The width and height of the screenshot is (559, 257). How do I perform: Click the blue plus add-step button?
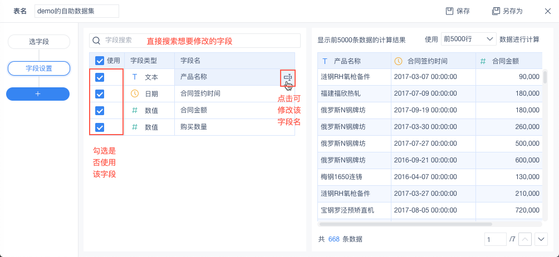point(38,94)
